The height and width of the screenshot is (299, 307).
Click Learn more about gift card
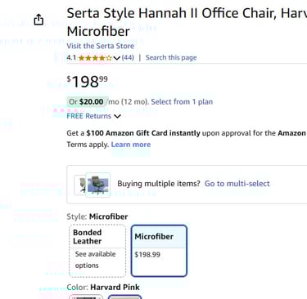(131, 145)
